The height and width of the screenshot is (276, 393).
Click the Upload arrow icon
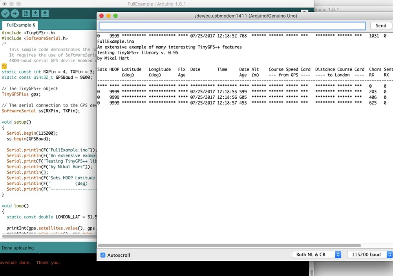click(15, 14)
